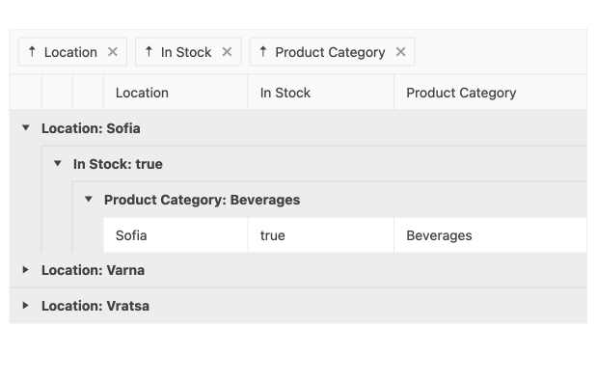This screenshot has width=597, height=381.
Task: Click 'Product Category: Beverages' group label
Action: 203,200
